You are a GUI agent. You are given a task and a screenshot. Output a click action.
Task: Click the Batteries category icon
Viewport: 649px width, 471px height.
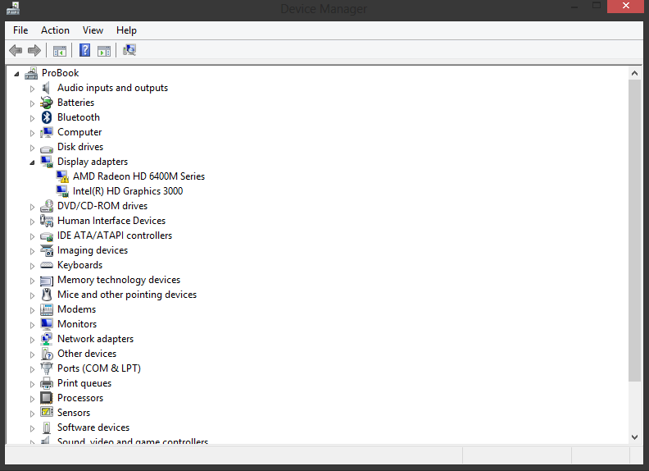coord(47,103)
